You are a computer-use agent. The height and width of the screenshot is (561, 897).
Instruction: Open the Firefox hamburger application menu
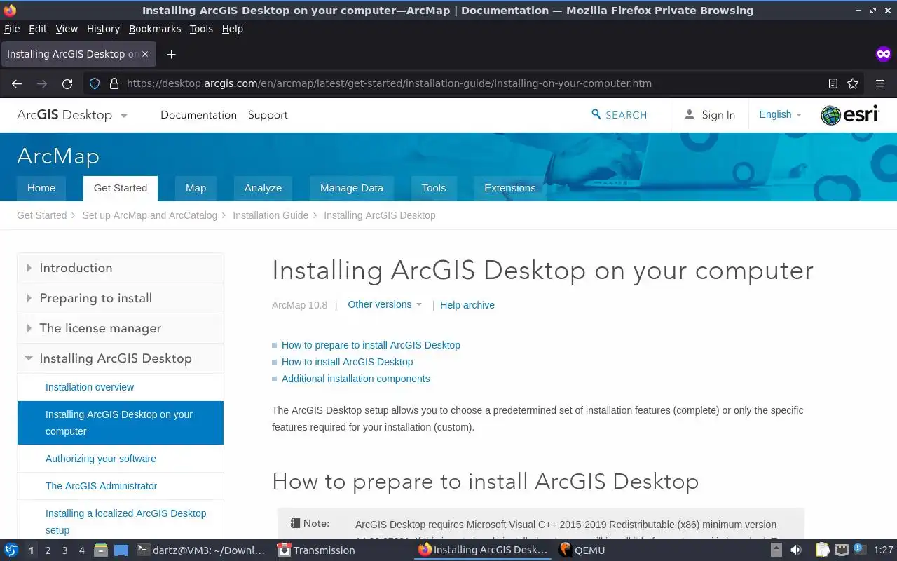tap(880, 83)
